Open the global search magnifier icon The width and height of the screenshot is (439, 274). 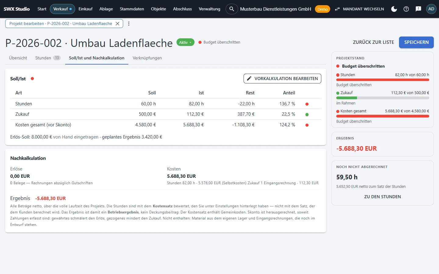[232, 9]
